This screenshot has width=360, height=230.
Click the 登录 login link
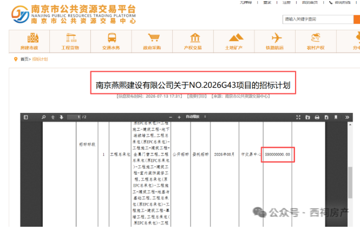(267, 2)
